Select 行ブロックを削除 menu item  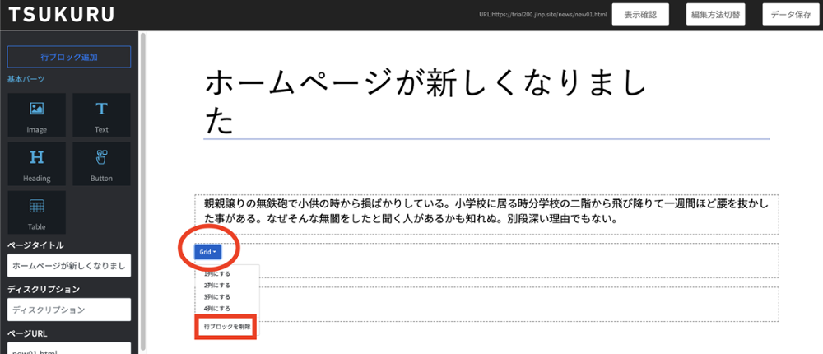pyautogui.click(x=227, y=327)
